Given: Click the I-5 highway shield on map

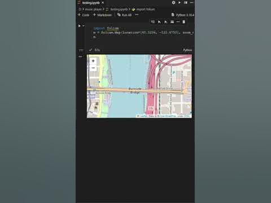Looking at the screenshot, I should pos(151,108).
